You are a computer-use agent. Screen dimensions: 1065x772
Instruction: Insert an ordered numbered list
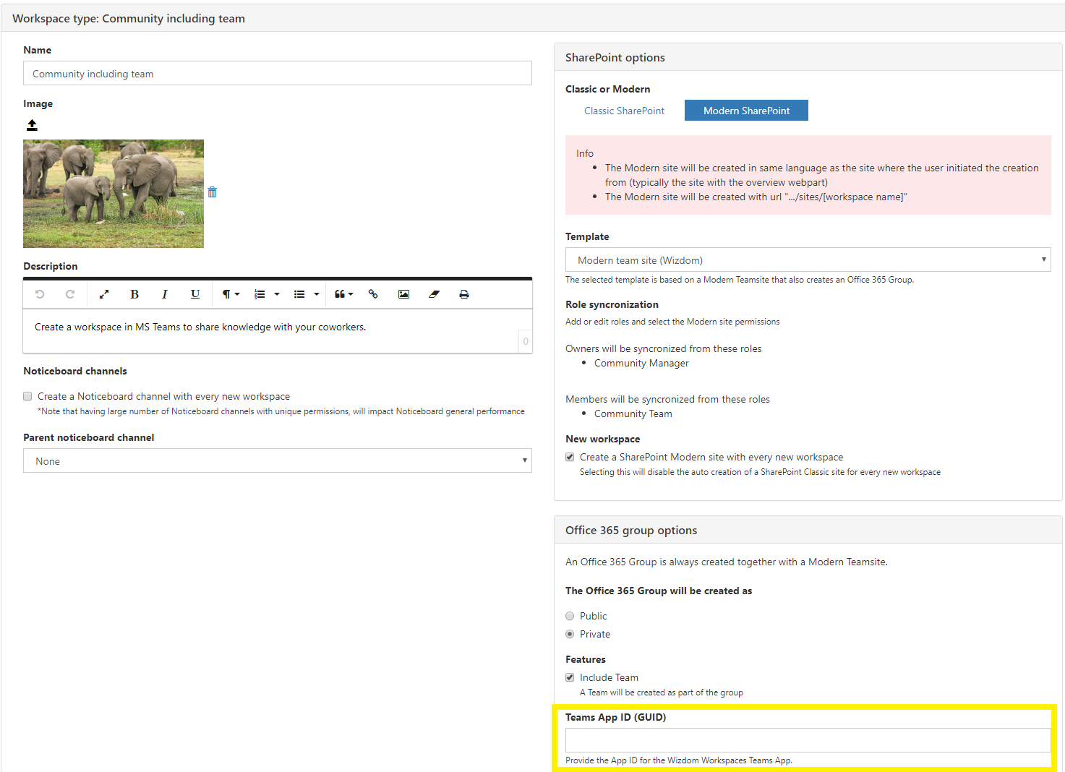260,294
